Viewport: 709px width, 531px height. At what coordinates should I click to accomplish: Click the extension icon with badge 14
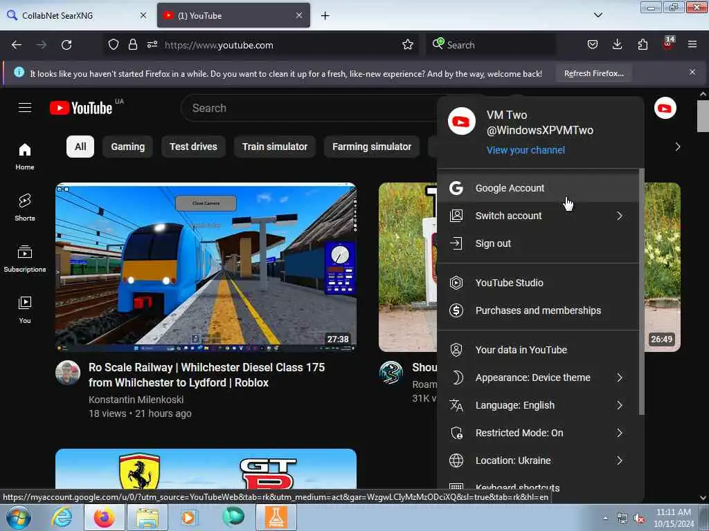coord(668,44)
